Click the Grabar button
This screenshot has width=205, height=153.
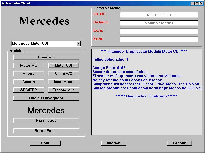click(x=179, y=143)
